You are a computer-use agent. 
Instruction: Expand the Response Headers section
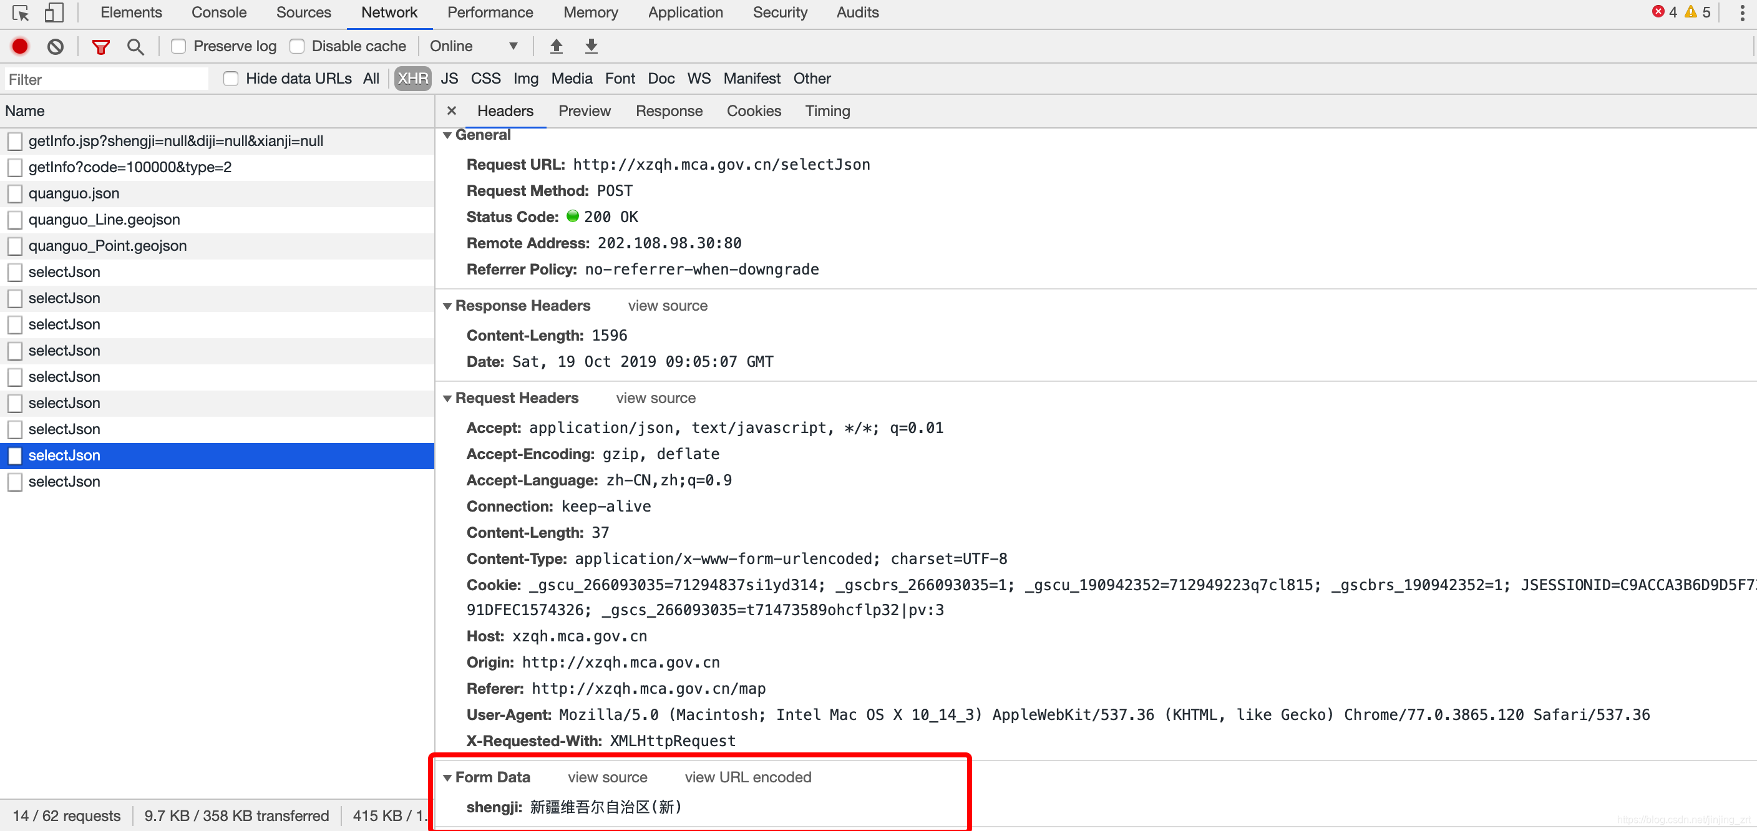pos(447,306)
